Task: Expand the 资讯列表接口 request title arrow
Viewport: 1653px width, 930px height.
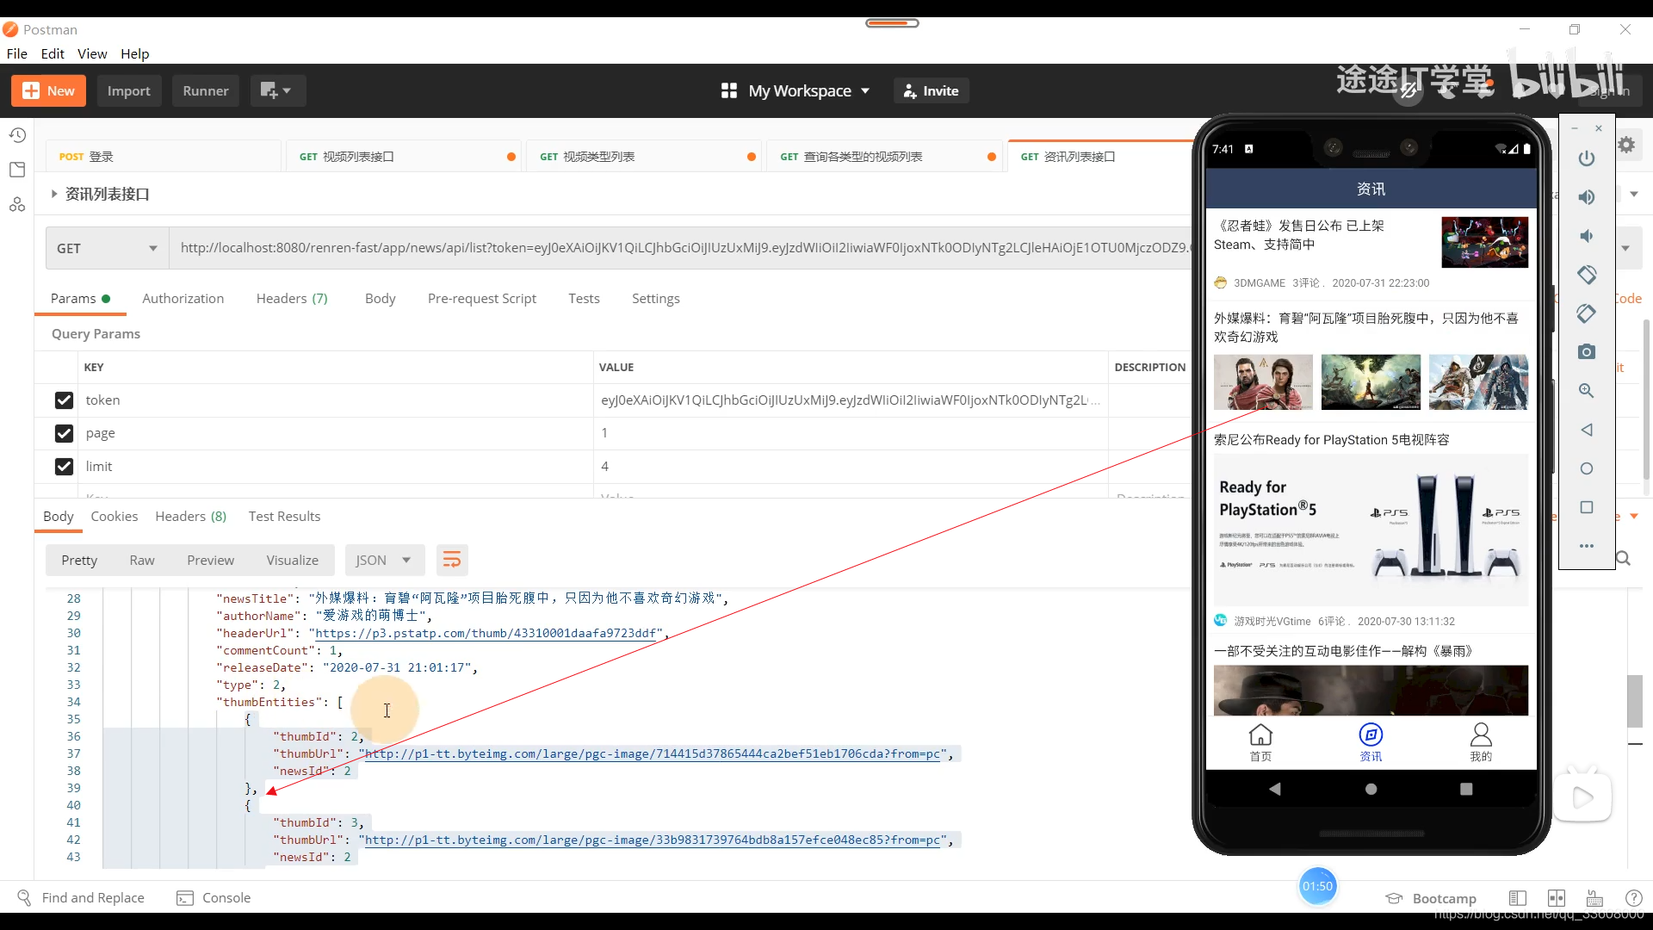Action: tap(53, 194)
